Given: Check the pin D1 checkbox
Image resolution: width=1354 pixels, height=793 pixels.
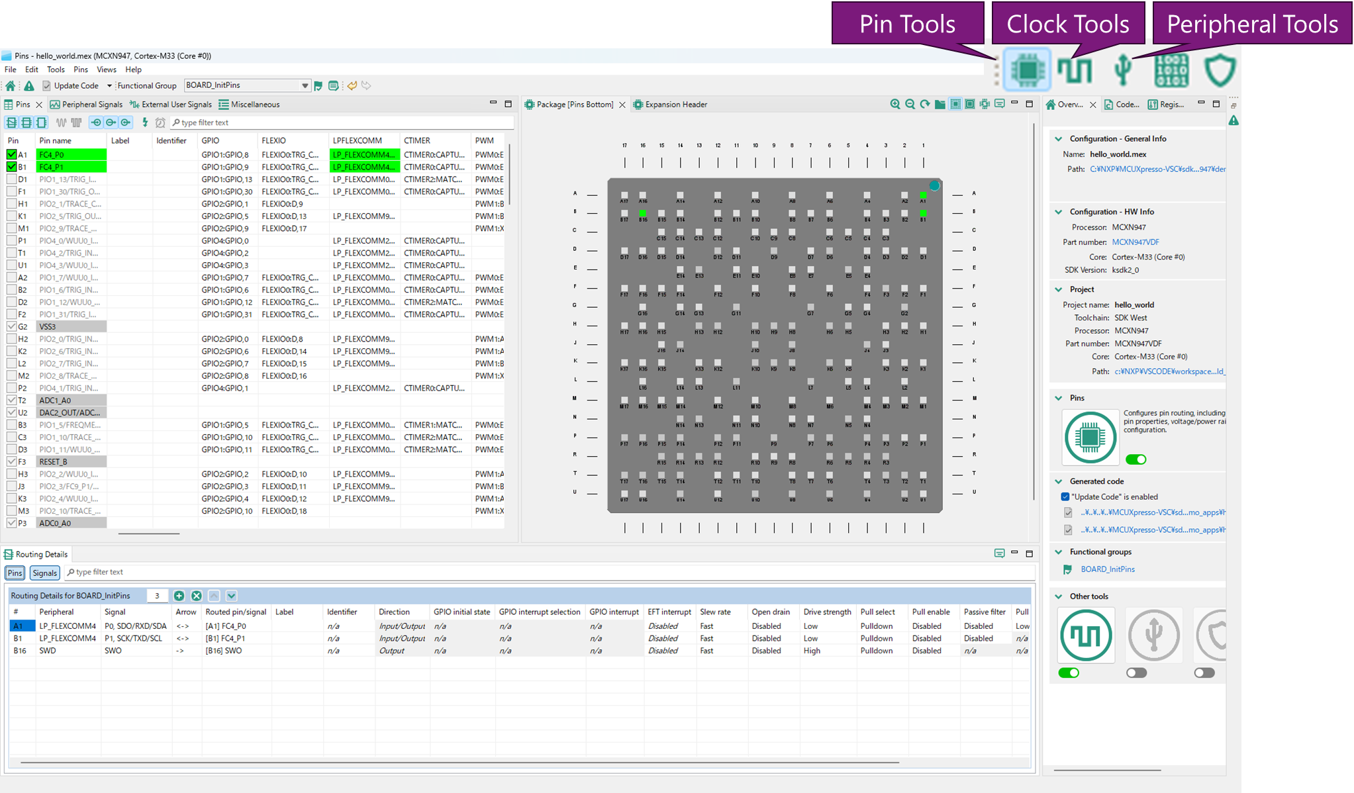Looking at the screenshot, I should pyautogui.click(x=11, y=179).
